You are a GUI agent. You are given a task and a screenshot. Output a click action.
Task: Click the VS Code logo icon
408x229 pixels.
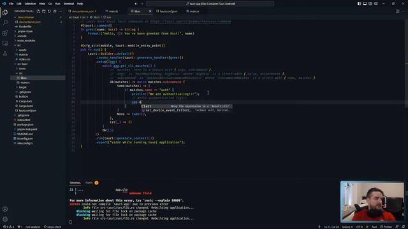point(4,4)
